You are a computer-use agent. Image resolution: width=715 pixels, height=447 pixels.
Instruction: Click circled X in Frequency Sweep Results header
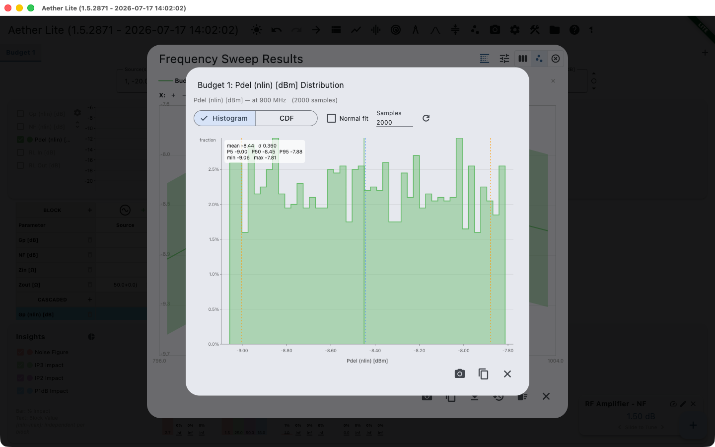point(556,59)
